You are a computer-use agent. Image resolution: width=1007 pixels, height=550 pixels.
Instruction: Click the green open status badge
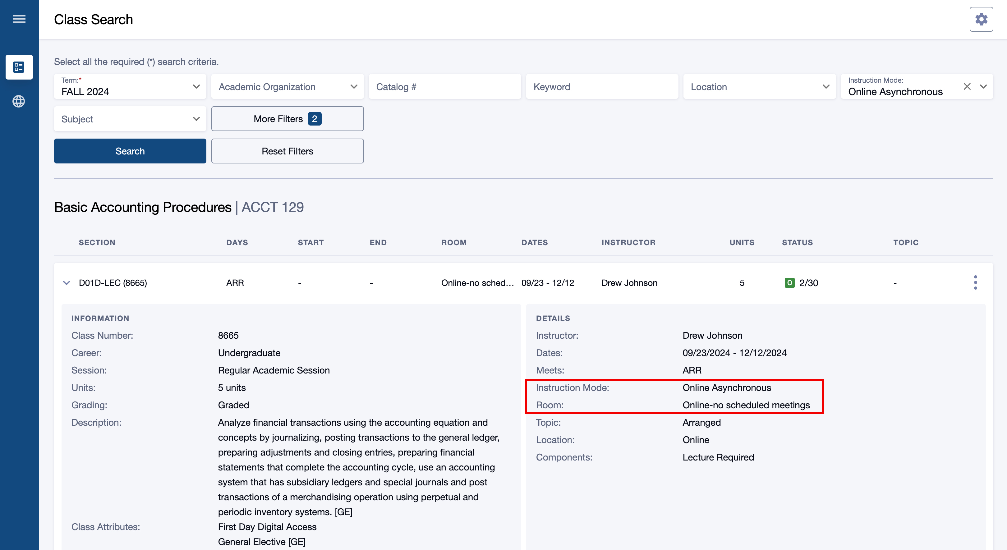tap(789, 283)
